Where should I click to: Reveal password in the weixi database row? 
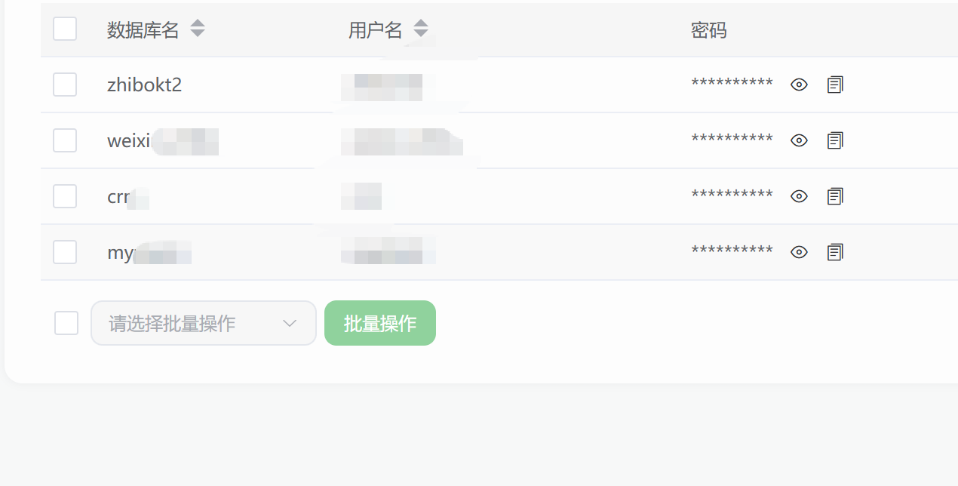point(799,140)
